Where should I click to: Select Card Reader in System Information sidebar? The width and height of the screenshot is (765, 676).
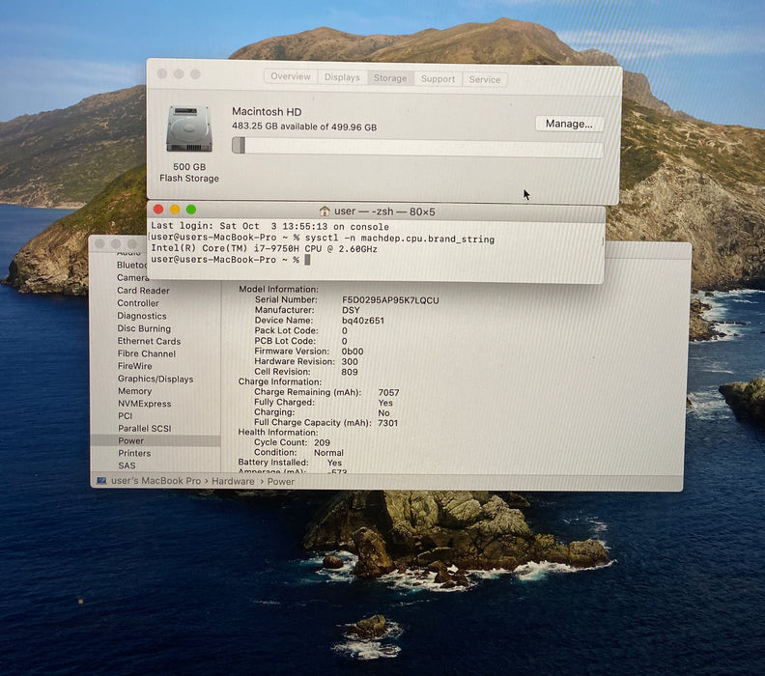click(x=143, y=291)
